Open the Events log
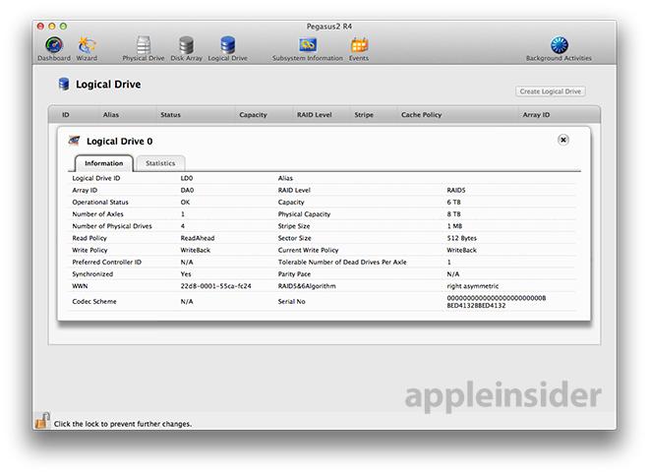The width and height of the screenshot is (649, 475). click(x=359, y=48)
